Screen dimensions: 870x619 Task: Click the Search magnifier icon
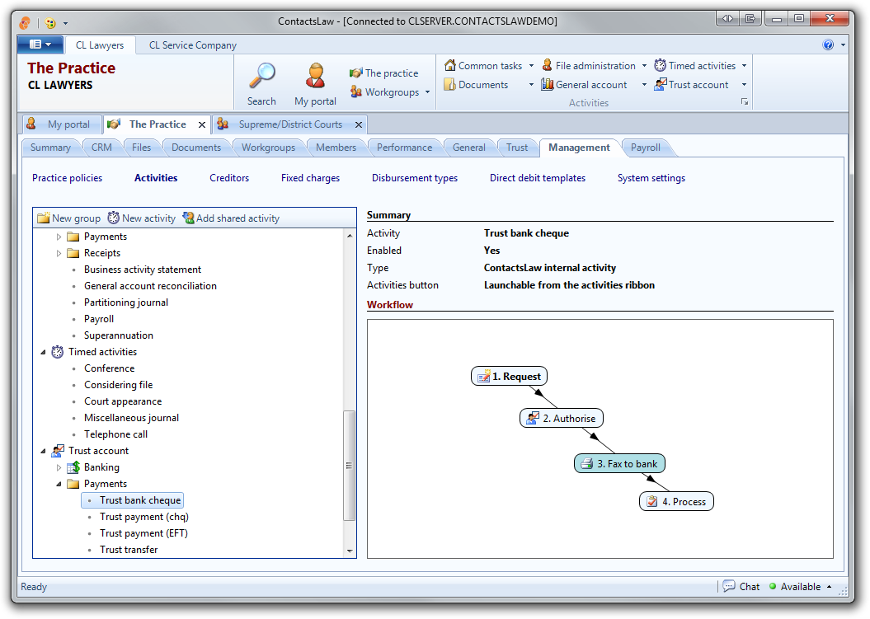tap(261, 76)
